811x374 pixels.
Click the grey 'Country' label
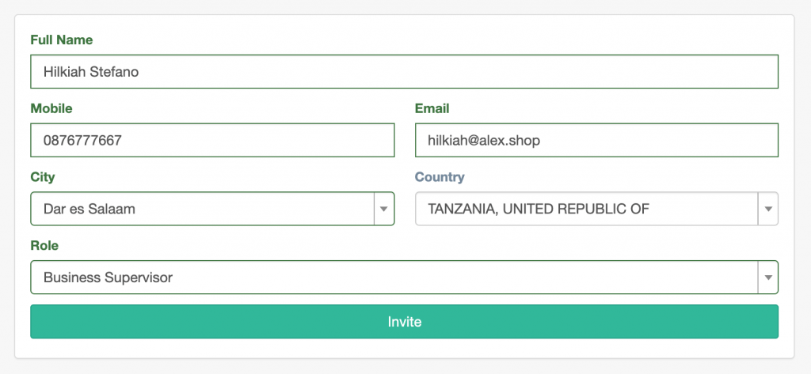(x=440, y=177)
